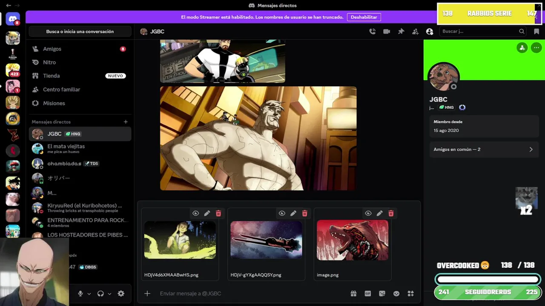
Task: Open the Nitro page
Action: [80, 62]
